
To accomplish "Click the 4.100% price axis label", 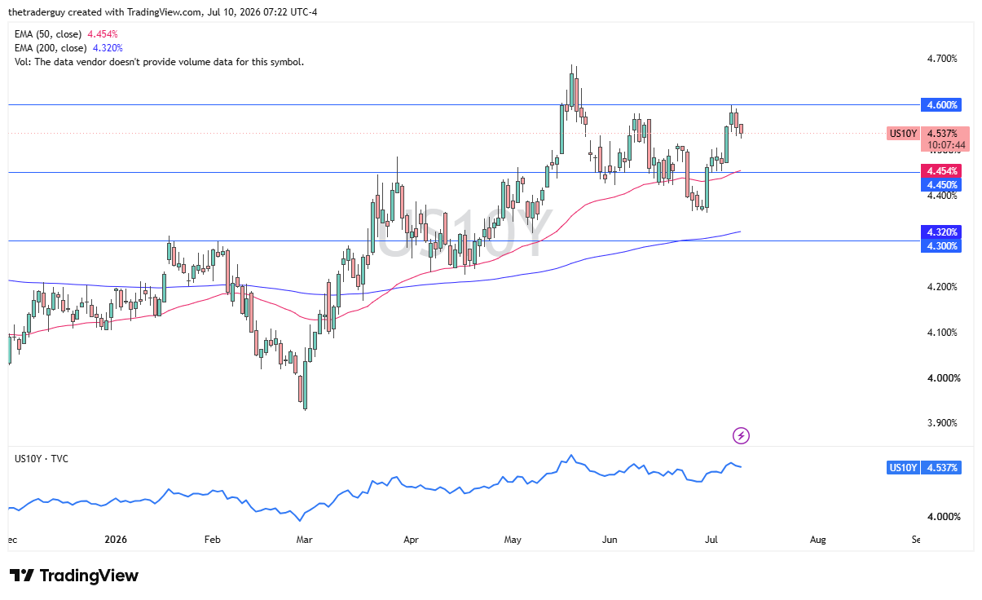I will pos(942,333).
